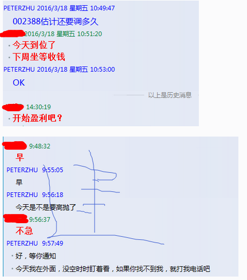Click the "以上是历史消息" divider label
This screenshot has width=247, height=280.
pyautogui.click(x=170, y=95)
